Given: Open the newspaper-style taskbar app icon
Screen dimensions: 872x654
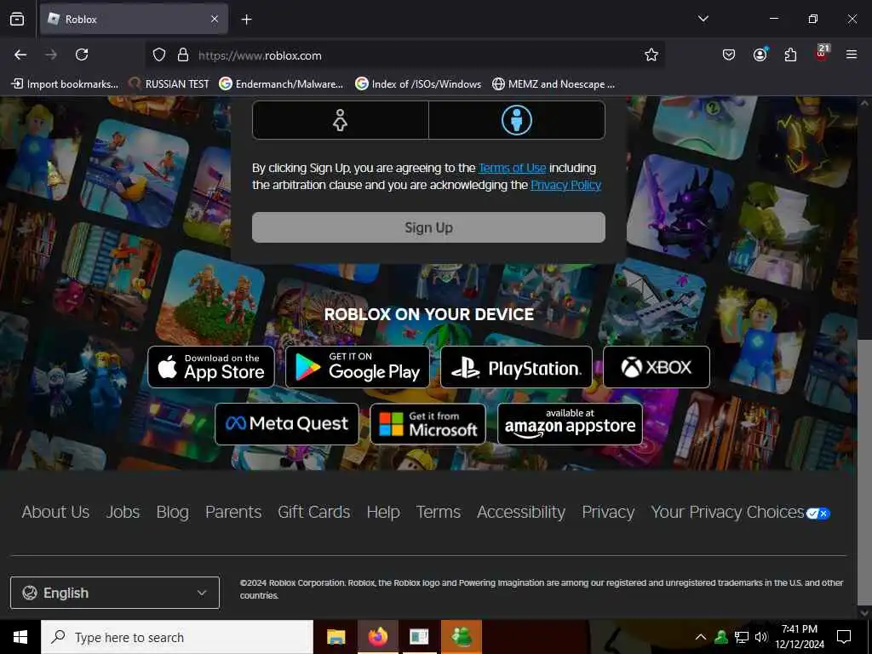Looking at the screenshot, I should tap(419, 637).
